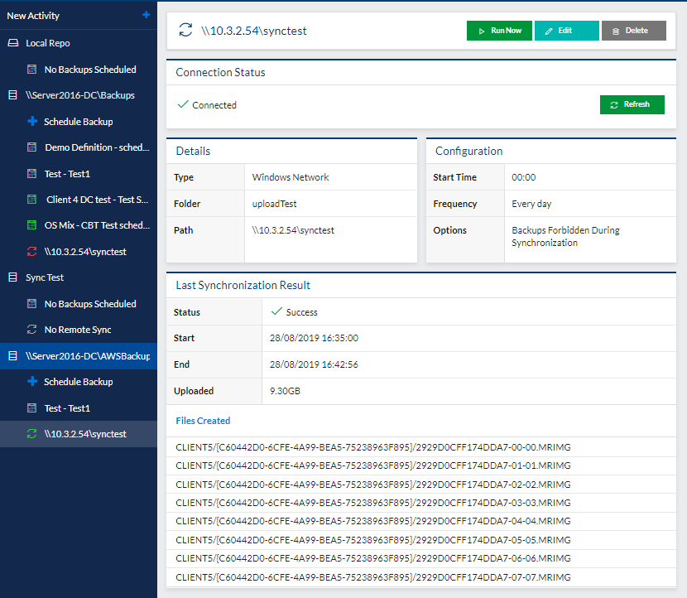Click the Local Repo drive icon
Viewport: 687px width, 598px height.
(13, 43)
